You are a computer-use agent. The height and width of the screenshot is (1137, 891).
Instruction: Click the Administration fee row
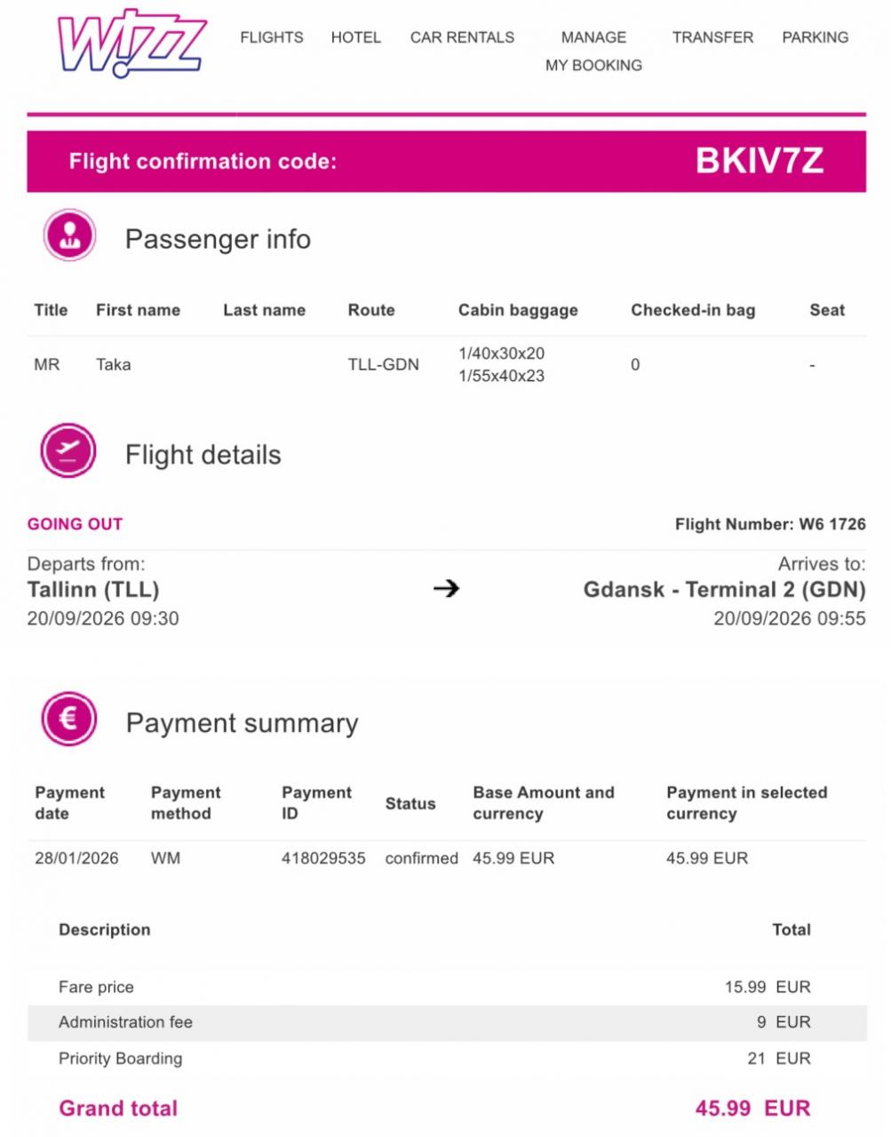(x=447, y=1022)
